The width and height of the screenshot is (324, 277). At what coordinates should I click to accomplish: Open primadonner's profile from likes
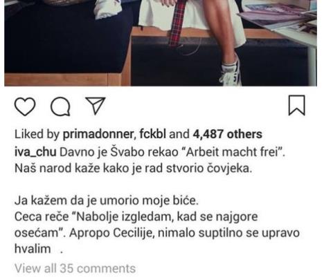coord(98,134)
